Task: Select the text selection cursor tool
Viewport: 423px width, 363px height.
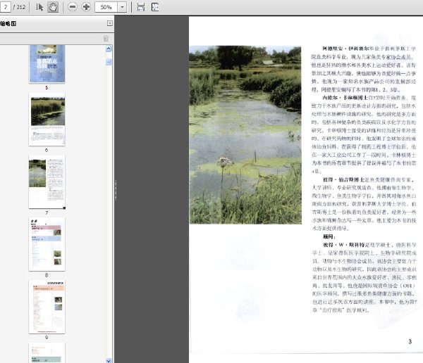Action: point(39,7)
